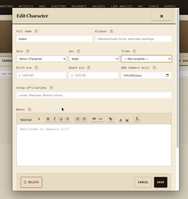
Task: Show help for Aliases field
Action: tap(112, 31)
